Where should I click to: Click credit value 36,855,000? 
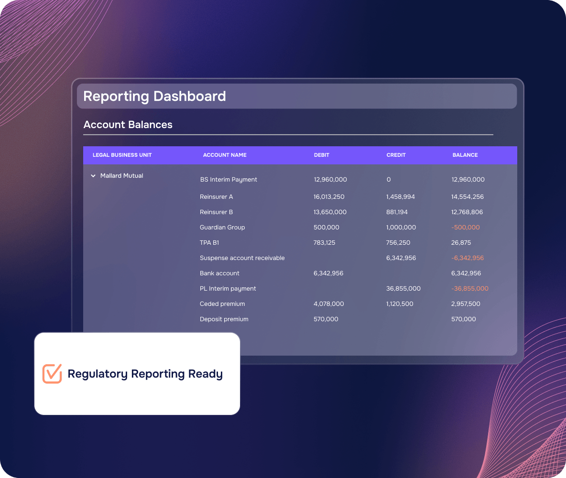(403, 289)
